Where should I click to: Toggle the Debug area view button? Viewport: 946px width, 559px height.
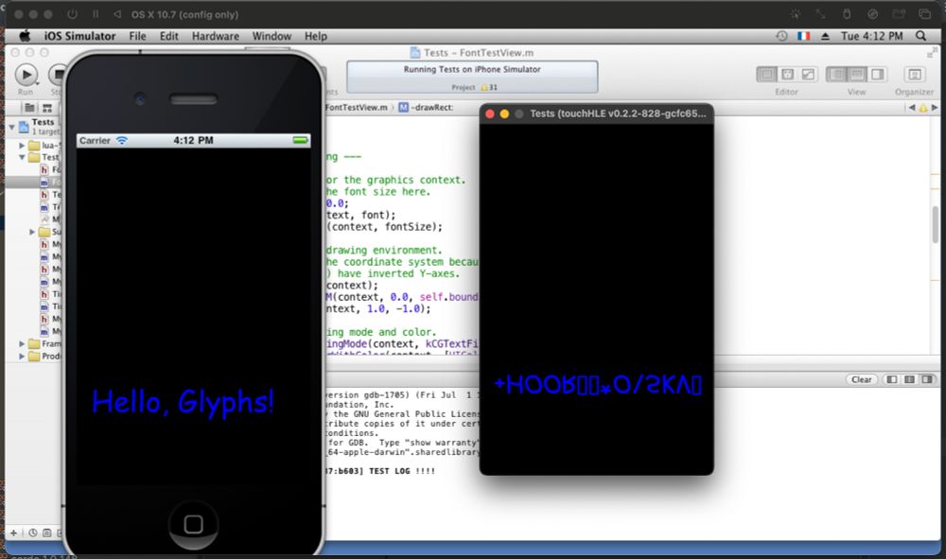(857, 74)
